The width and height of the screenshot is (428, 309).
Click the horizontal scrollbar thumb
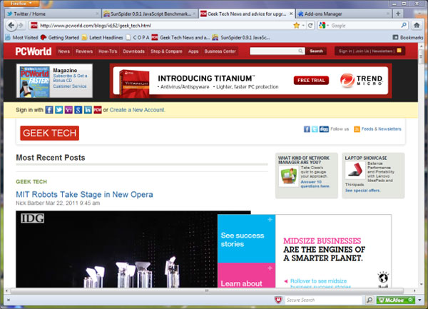[207, 290]
